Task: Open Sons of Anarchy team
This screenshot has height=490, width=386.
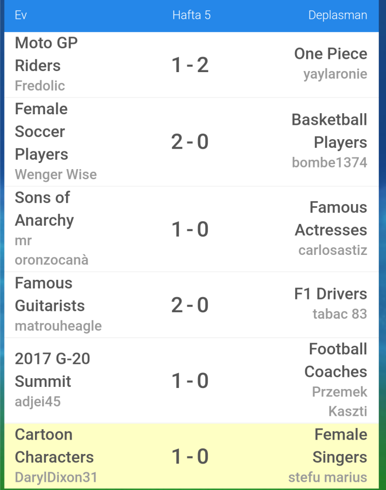Action: (x=44, y=209)
